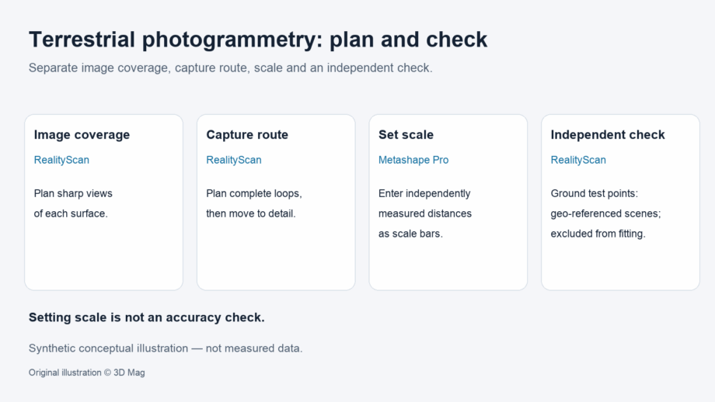This screenshot has width=715, height=402.
Task: Click the subtitle about separate image coverage
Action: [x=230, y=68]
